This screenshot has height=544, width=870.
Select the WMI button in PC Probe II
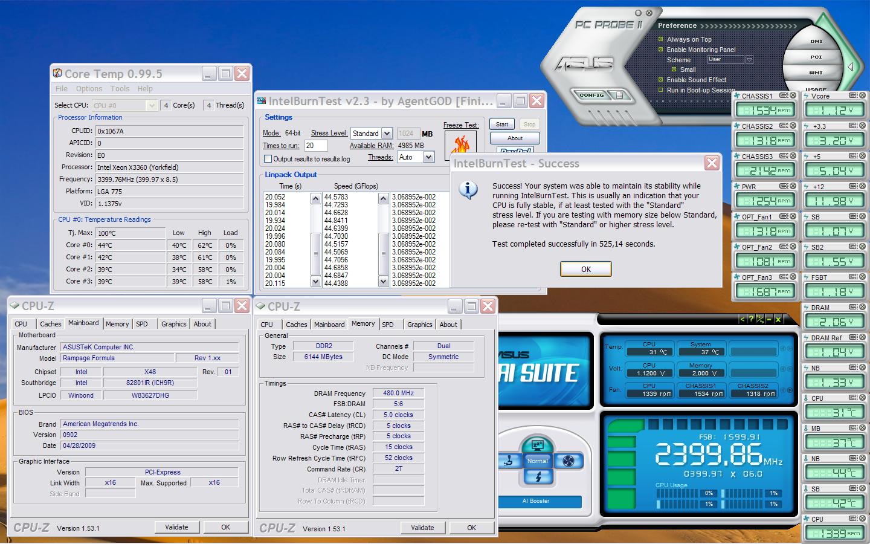816,73
